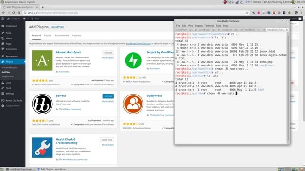The height and width of the screenshot is (171, 305).
Task: Install the Health Check & Troubleshooting plugin
Action: 107,140
